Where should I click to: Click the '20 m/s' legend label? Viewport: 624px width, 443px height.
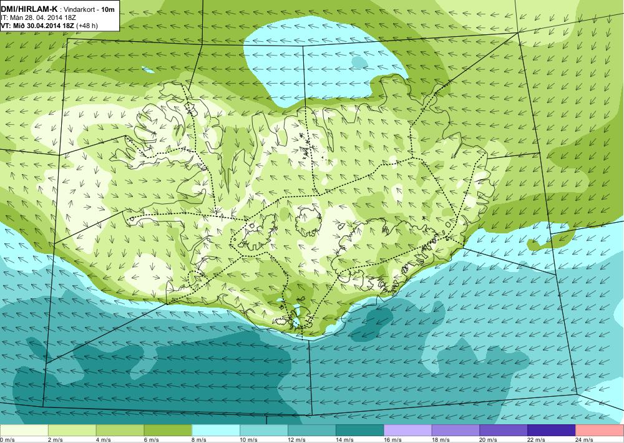click(489, 440)
